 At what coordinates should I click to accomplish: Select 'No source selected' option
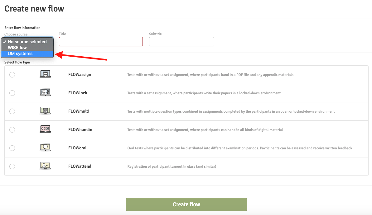[x=27, y=42]
